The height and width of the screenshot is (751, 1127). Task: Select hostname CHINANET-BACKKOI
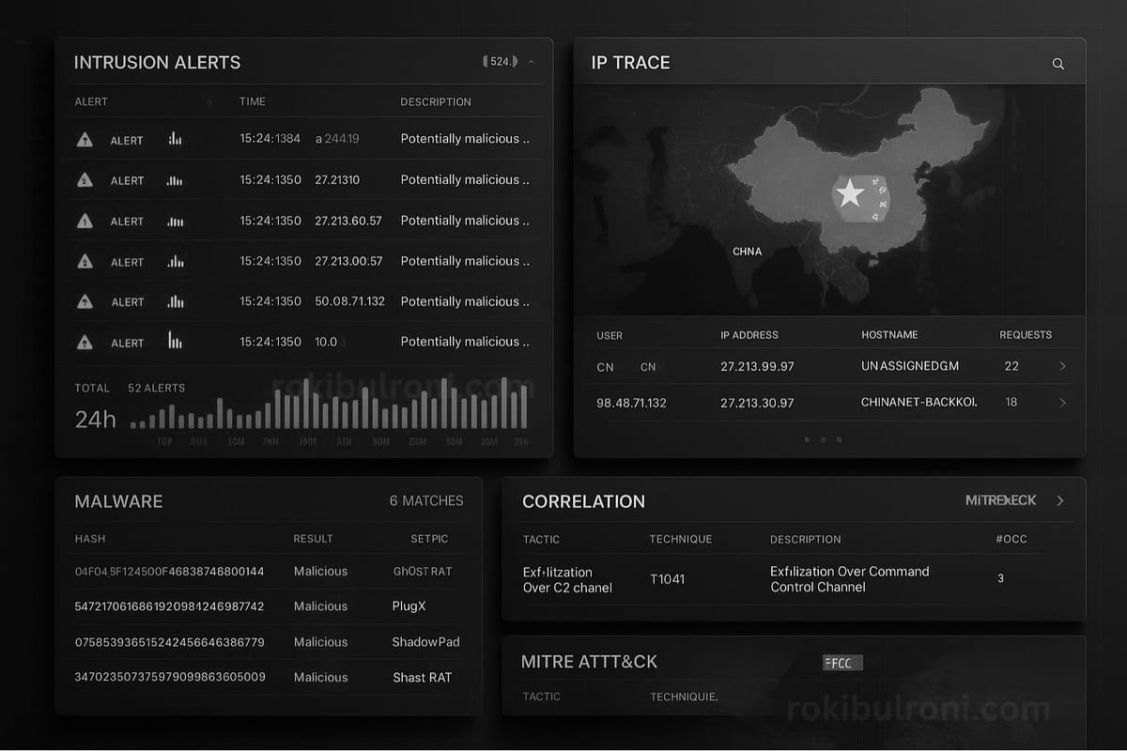[919, 402]
